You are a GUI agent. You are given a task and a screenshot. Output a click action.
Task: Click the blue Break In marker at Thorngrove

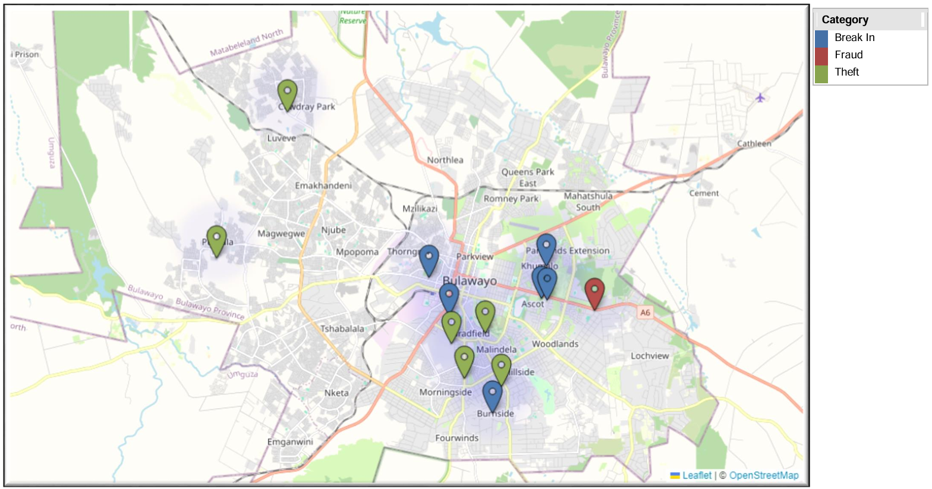(429, 259)
